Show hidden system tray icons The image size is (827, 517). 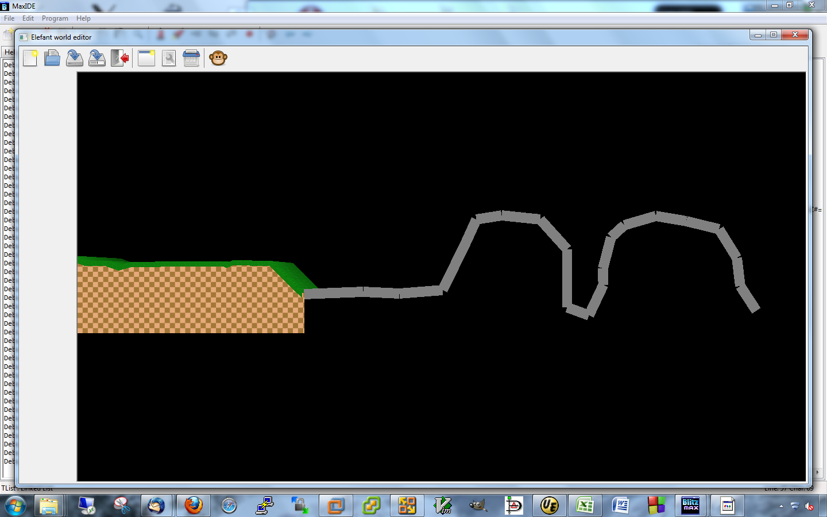(781, 506)
